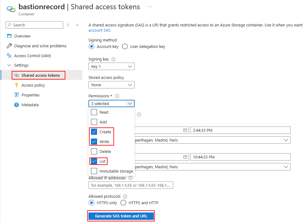Click the Diagnose and solve problems wrench icon
The width and height of the screenshot is (303, 222).
tap(9, 46)
